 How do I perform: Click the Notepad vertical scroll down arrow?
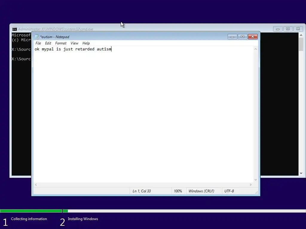click(255, 180)
